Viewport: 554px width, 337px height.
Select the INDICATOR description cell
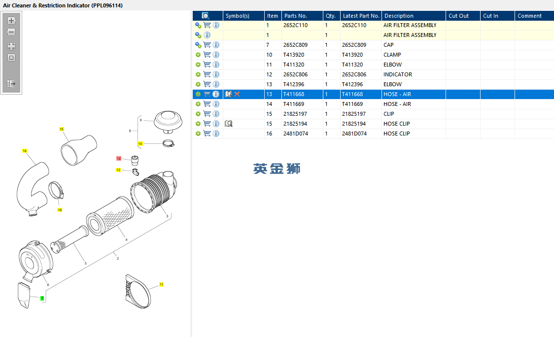pyautogui.click(x=414, y=74)
